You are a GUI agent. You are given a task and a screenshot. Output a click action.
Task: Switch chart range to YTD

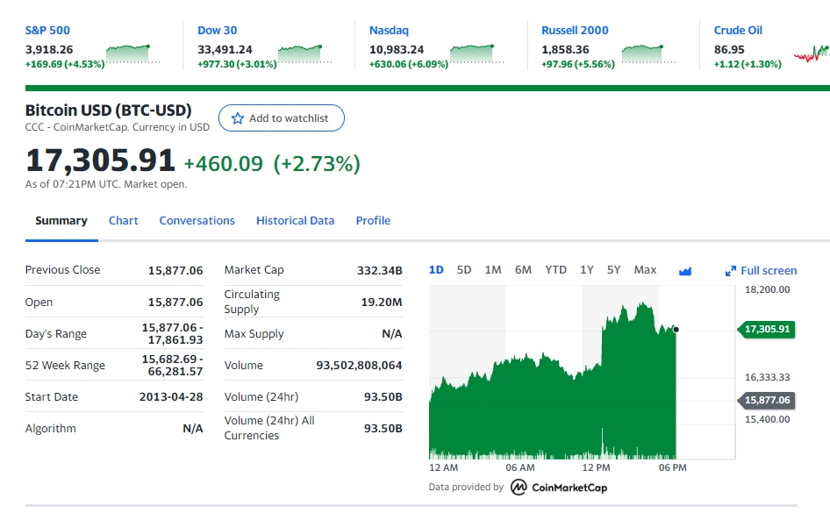click(555, 270)
